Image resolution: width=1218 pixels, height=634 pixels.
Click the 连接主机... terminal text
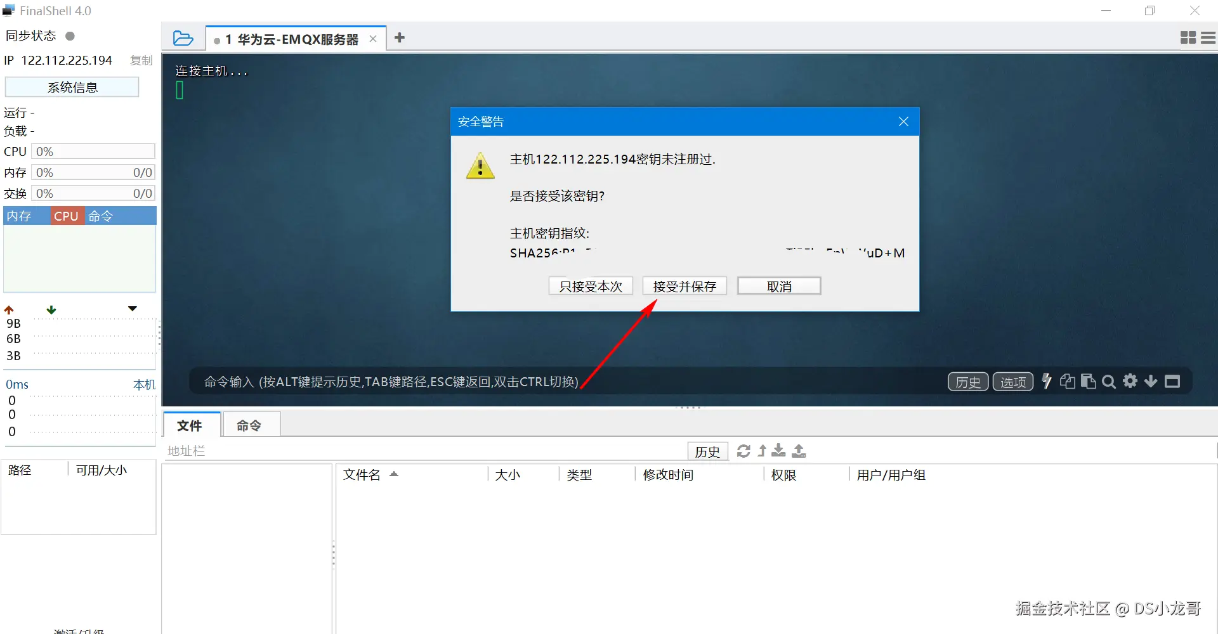(211, 71)
